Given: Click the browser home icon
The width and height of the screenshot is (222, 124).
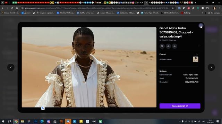Looking at the screenshot, I should click(x=17, y=8).
